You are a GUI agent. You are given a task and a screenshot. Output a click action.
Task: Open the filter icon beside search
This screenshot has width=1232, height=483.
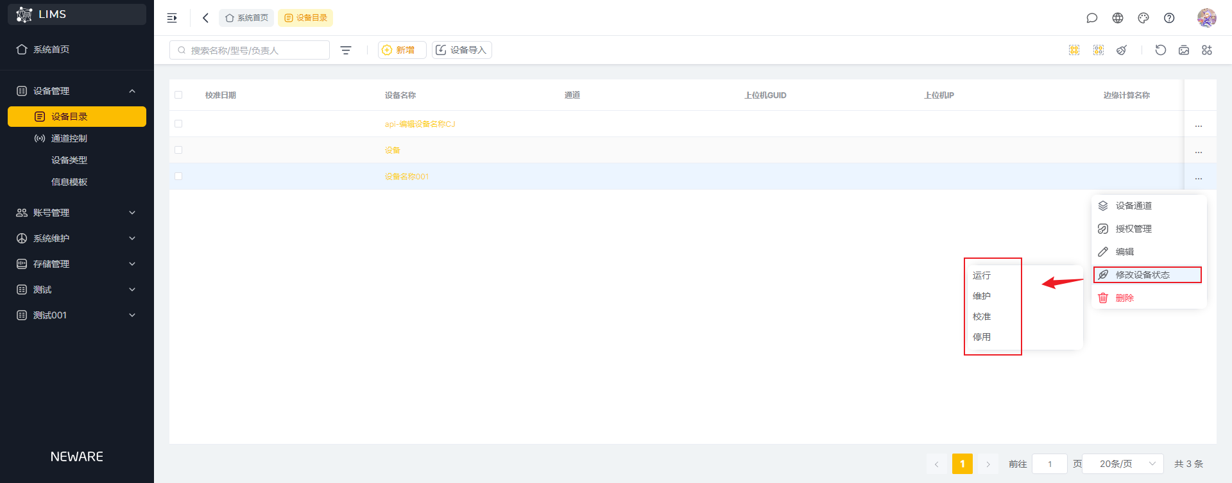tap(346, 50)
